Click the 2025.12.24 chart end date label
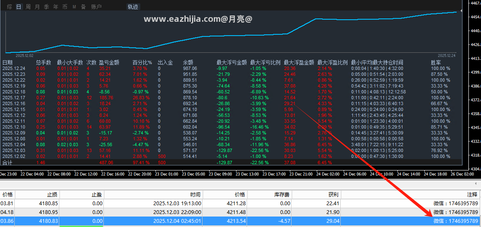The width and height of the screenshot is (481, 227). tap(447, 56)
